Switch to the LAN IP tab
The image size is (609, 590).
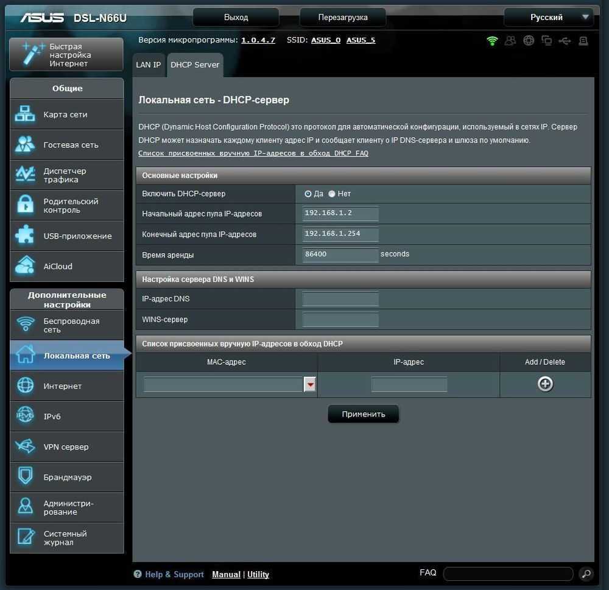tap(149, 65)
